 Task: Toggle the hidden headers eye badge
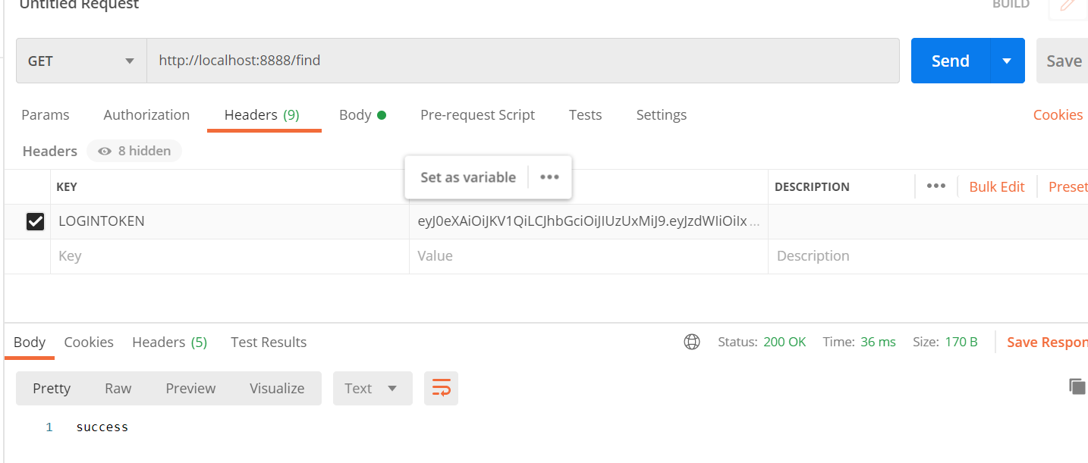point(134,151)
